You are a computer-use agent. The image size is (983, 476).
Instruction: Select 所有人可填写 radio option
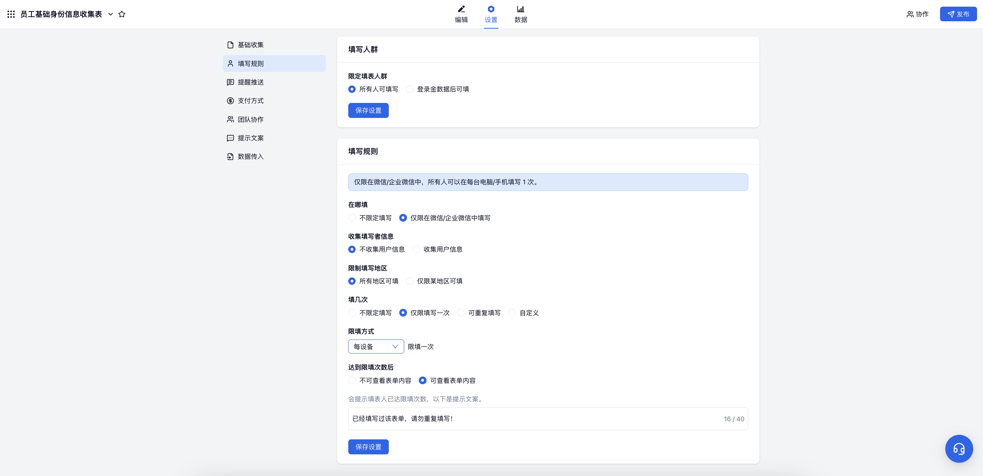(352, 89)
